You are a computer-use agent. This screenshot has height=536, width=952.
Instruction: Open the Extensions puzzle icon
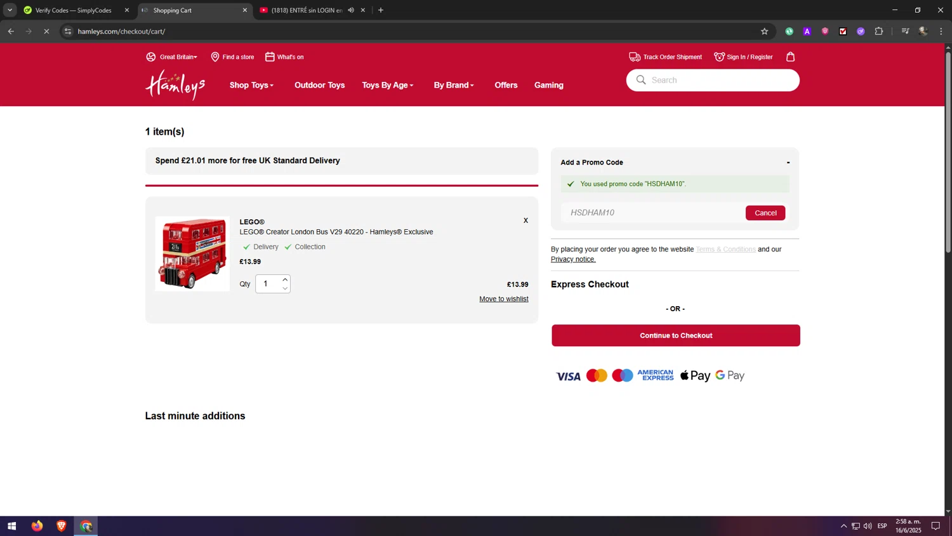click(878, 31)
